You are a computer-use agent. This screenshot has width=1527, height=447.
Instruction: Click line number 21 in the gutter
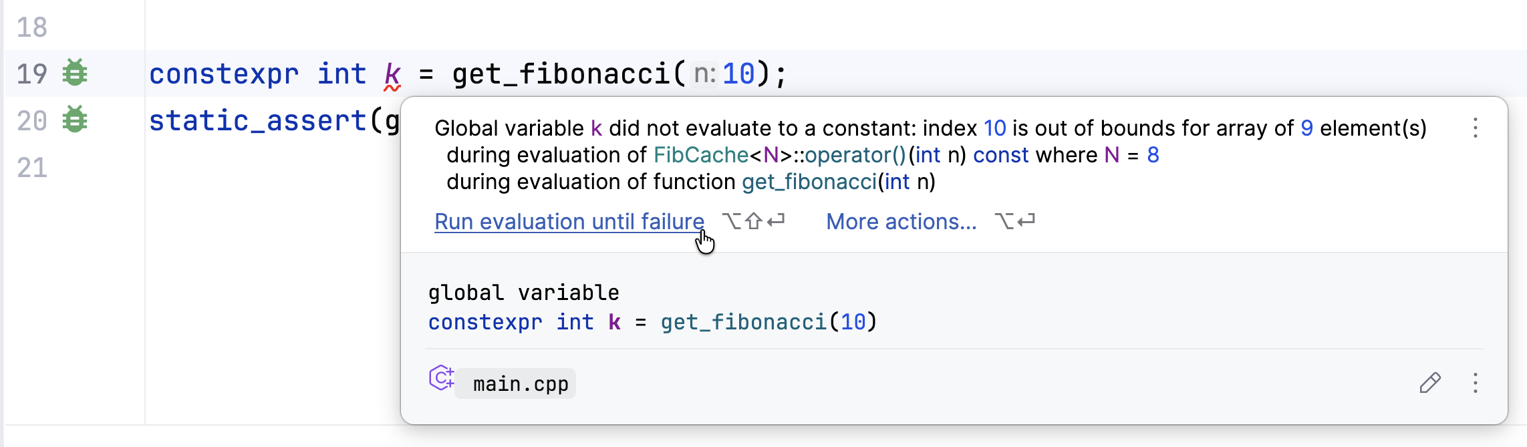(32, 168)
